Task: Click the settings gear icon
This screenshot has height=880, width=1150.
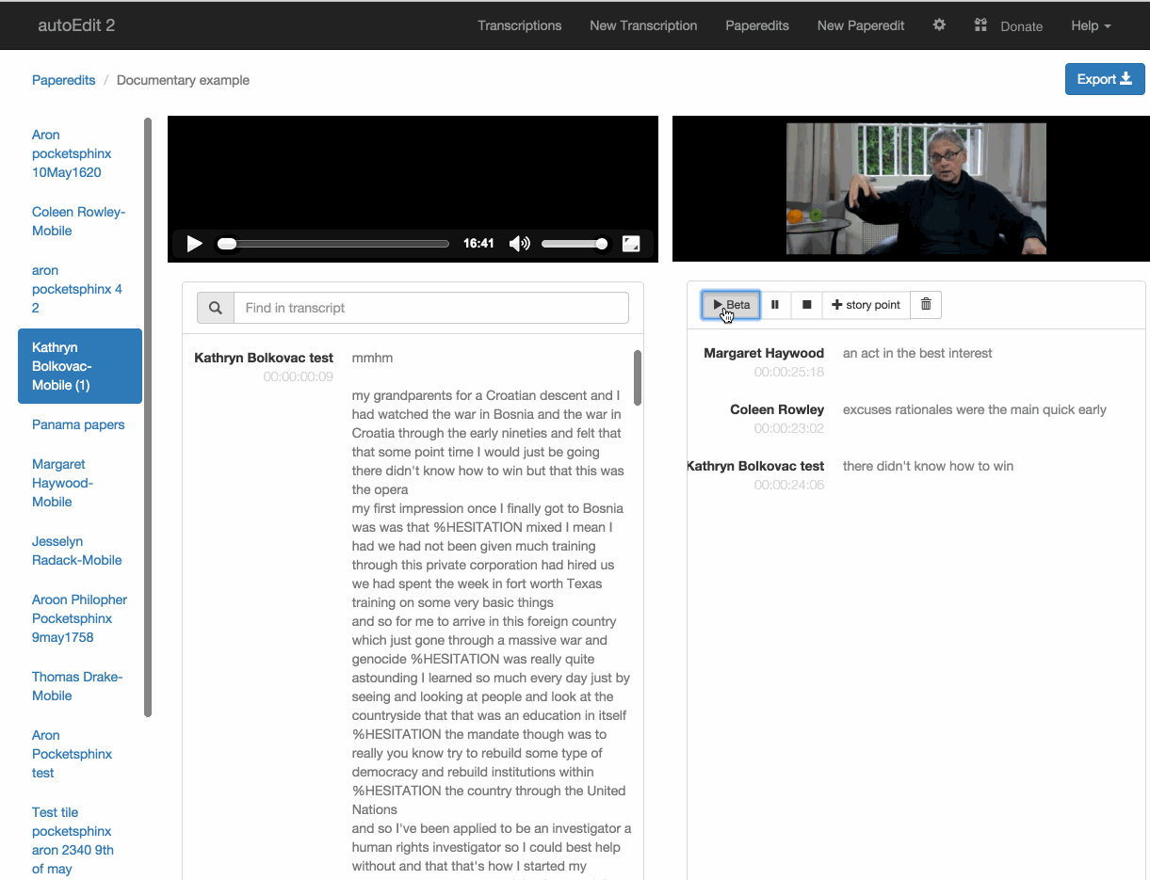Action: (x=939, y=25)
